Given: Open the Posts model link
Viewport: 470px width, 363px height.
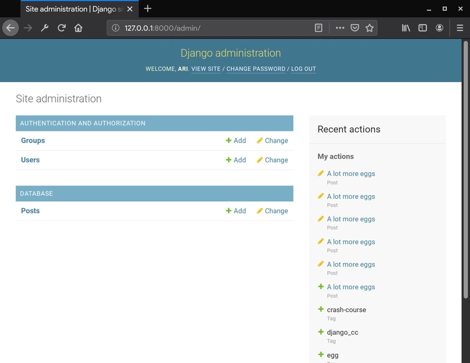Looking at the screenshot, I should click(31, 211).
